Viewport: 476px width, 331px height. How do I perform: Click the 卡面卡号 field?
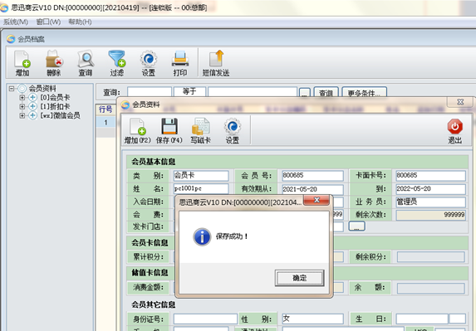coord(430,176)
